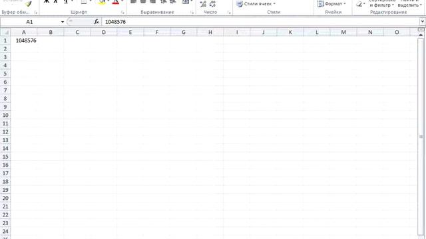Align text right in the cell
This screenshot has height=239, width=426.
click(153, 2)
